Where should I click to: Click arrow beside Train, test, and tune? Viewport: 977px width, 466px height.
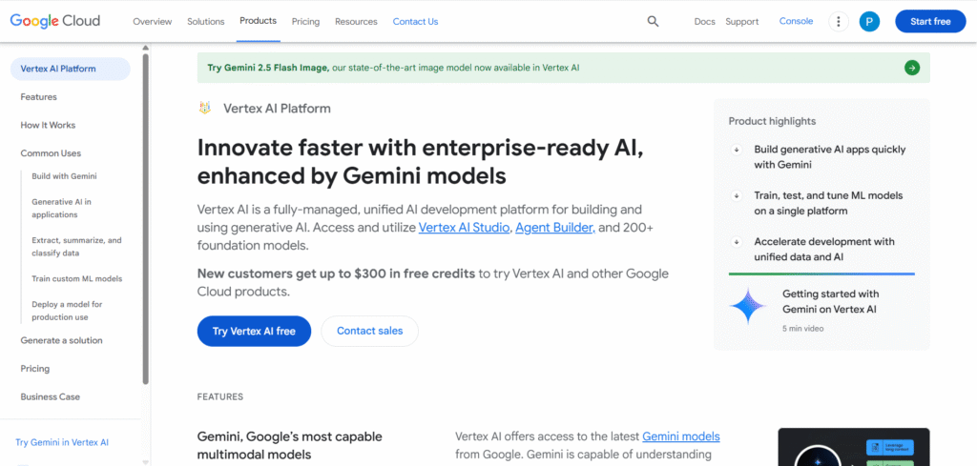tap(737, 195)
